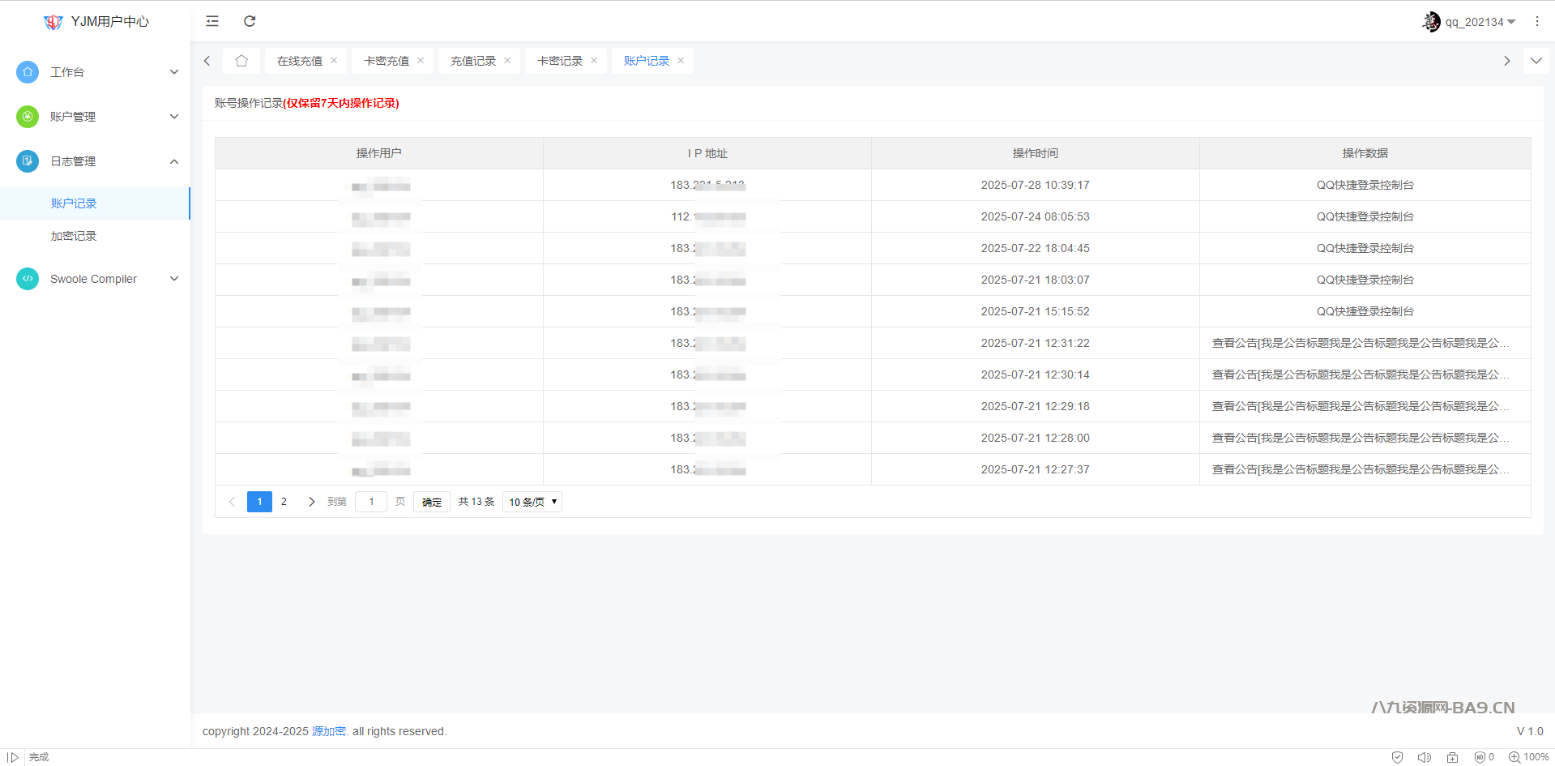This screenshot has height=766, width=1555.
Task: Click the zoom 100% icon in status bar
Action: pos(1514,757)
